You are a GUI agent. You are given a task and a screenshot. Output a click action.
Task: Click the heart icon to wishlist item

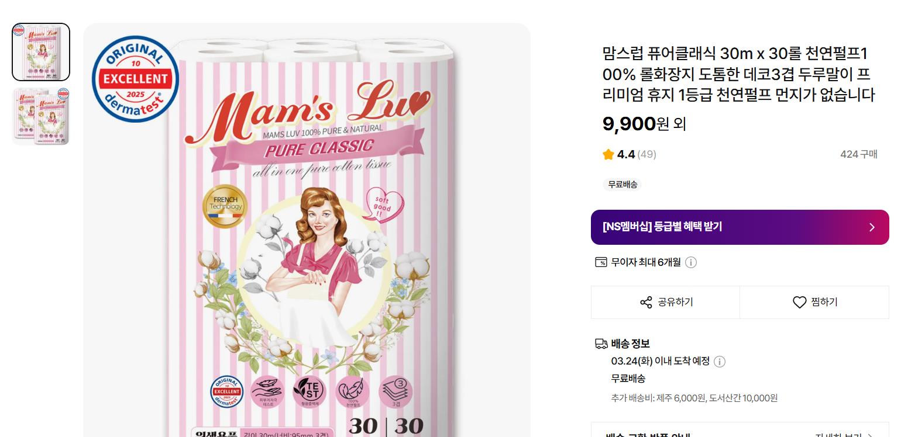click(x=799, y=302)
